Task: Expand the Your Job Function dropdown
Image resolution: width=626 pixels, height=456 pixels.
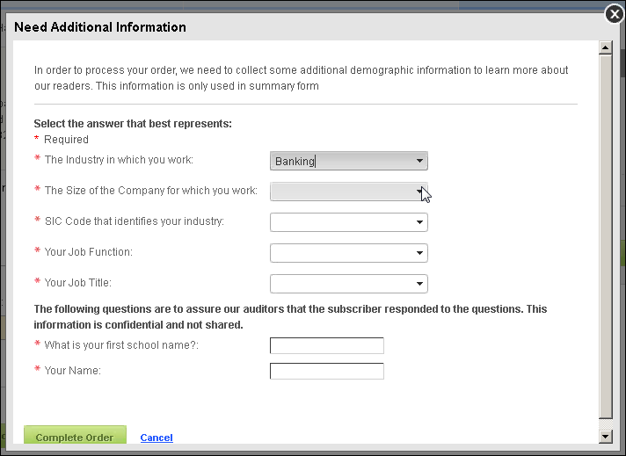Action: click(x=348, y=253)
